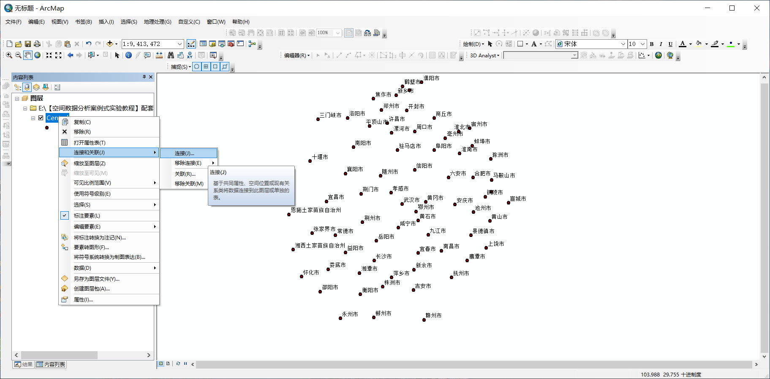Open the Snapping (捕捉) dropdown menu
Viewport: 770px width, 379px height.
coord(181,67)
